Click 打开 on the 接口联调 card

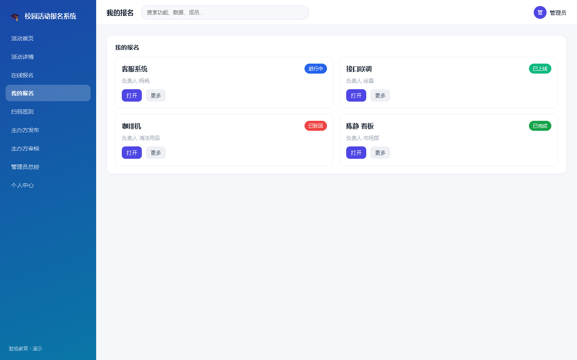(x=356, y=96)
